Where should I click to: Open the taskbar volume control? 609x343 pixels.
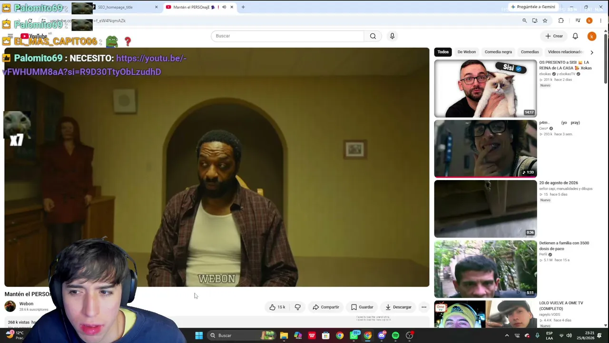[x=569, y=335]
